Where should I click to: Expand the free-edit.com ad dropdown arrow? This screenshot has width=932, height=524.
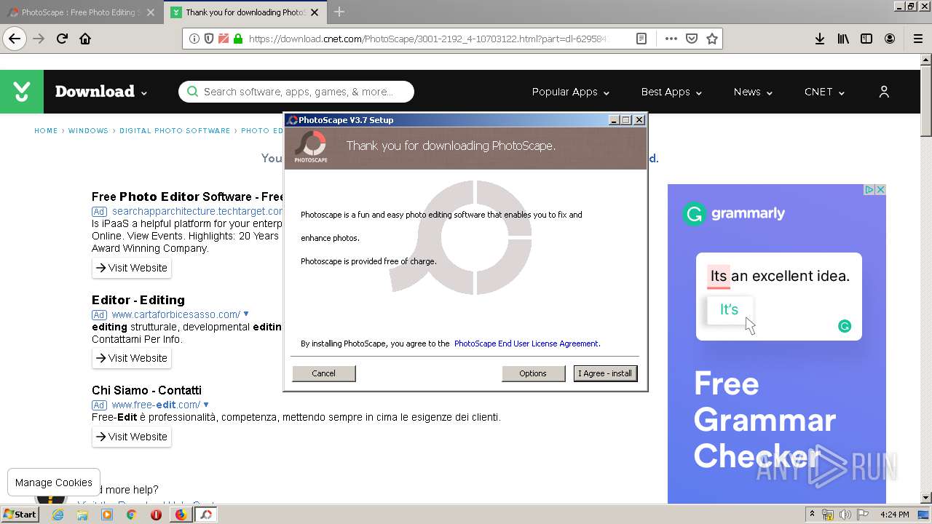coord(206,404)
